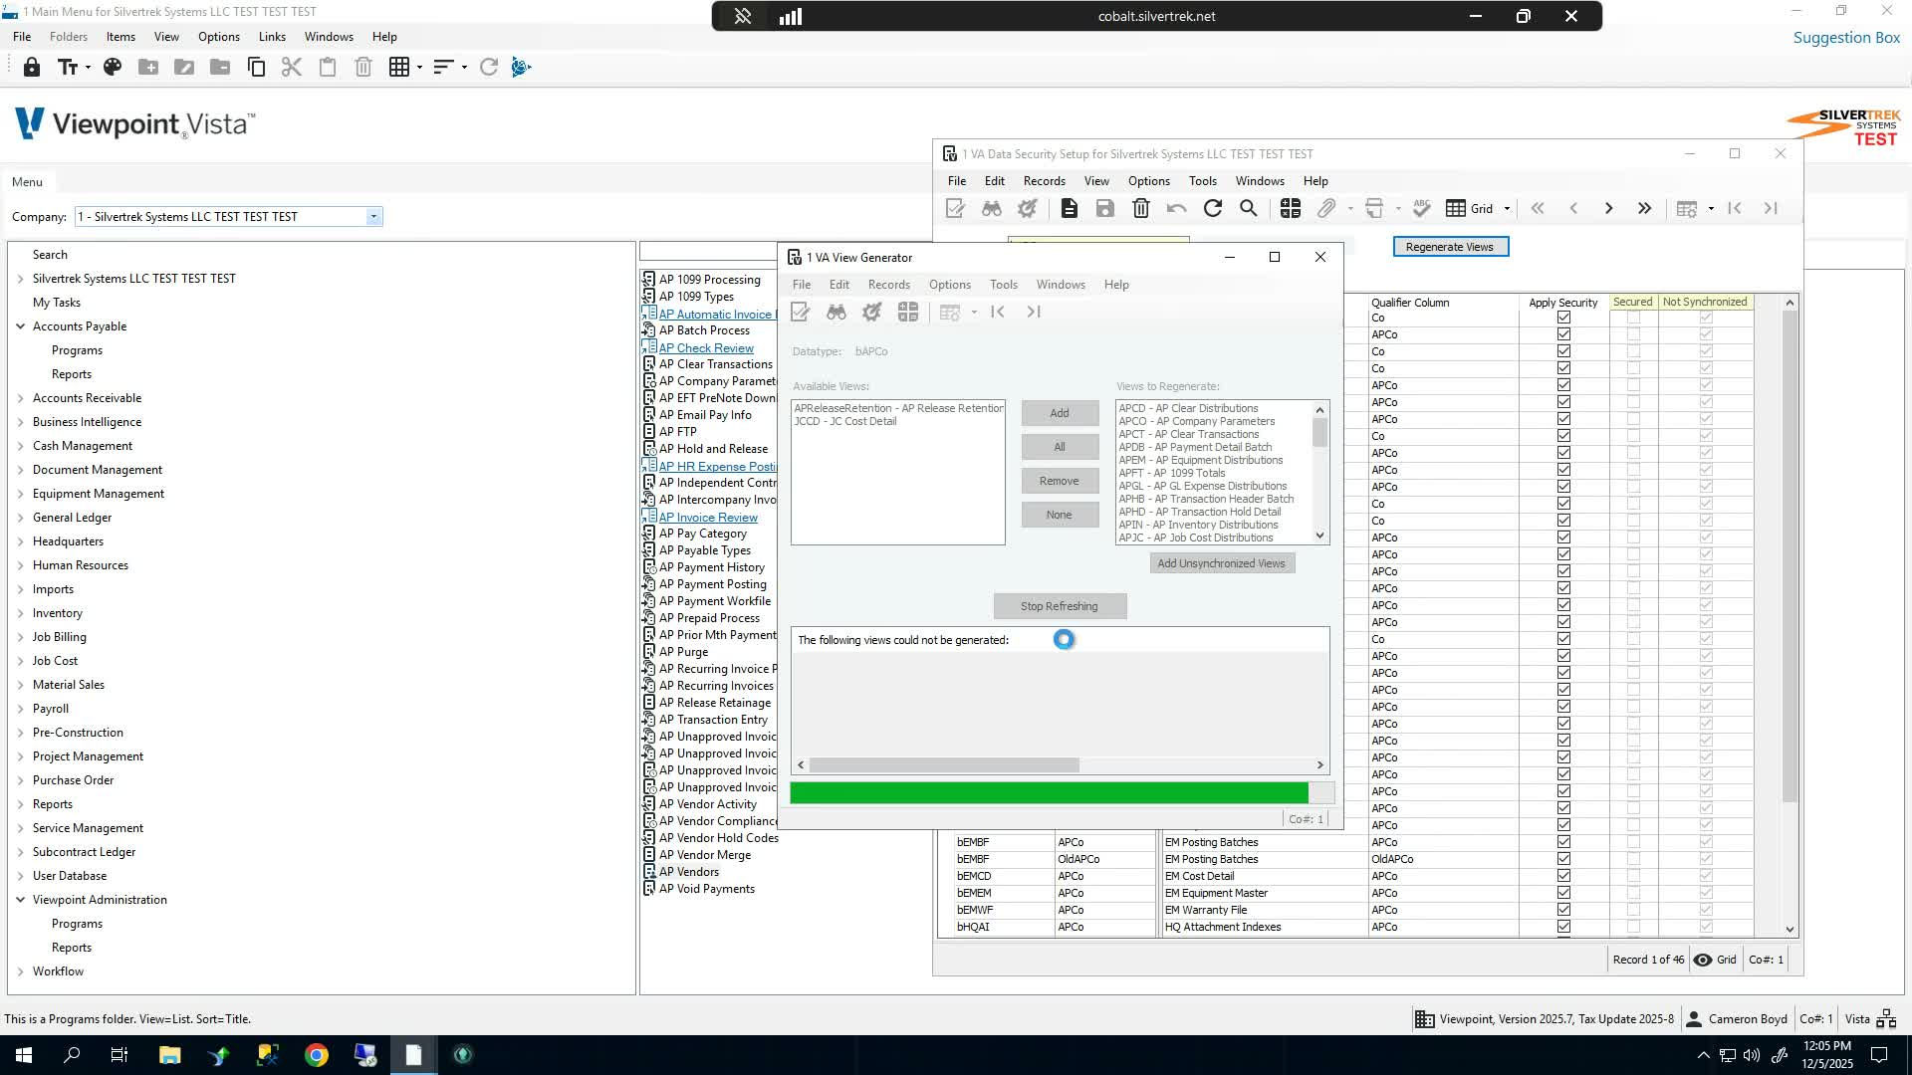Viewport: 1912px width, 1075px height.
Task: Expand the Job Cost tree node
Action: coord(20,661)
